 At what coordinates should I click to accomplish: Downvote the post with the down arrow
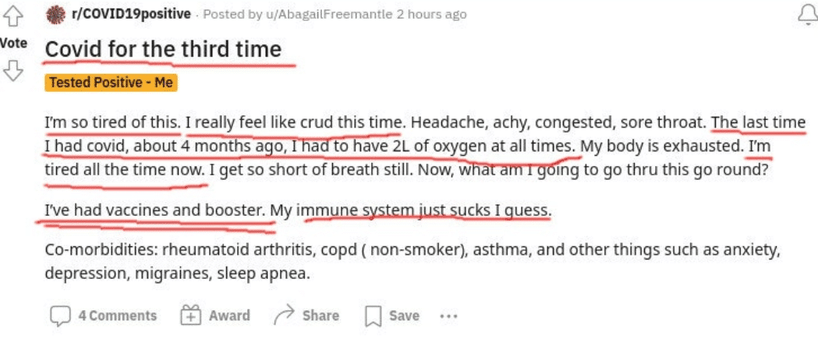click(13, 70)
